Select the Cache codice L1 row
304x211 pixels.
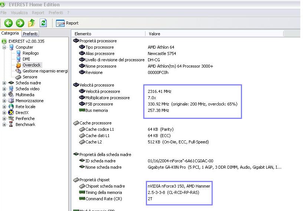[x=127, y=129]
